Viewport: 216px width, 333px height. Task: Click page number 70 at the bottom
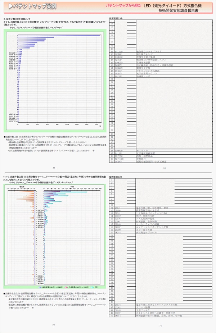click(53, 324)
